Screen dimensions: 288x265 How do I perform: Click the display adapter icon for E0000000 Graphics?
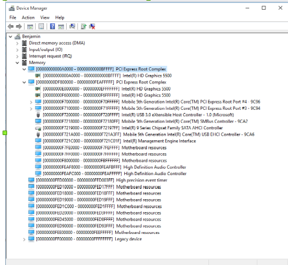point(38,89)
